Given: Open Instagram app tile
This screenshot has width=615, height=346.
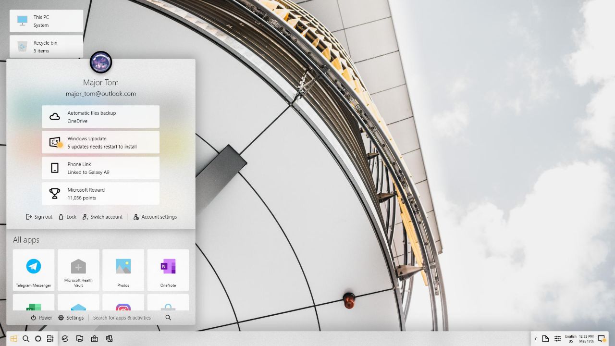Looking at the screenshot, I should click(123, 302).
